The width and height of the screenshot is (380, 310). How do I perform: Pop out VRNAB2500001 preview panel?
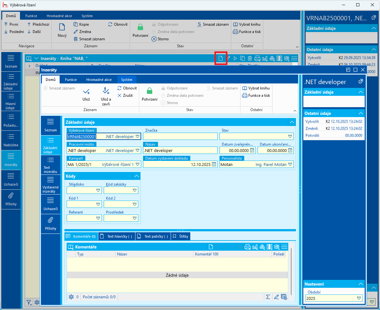click(373, 18)
